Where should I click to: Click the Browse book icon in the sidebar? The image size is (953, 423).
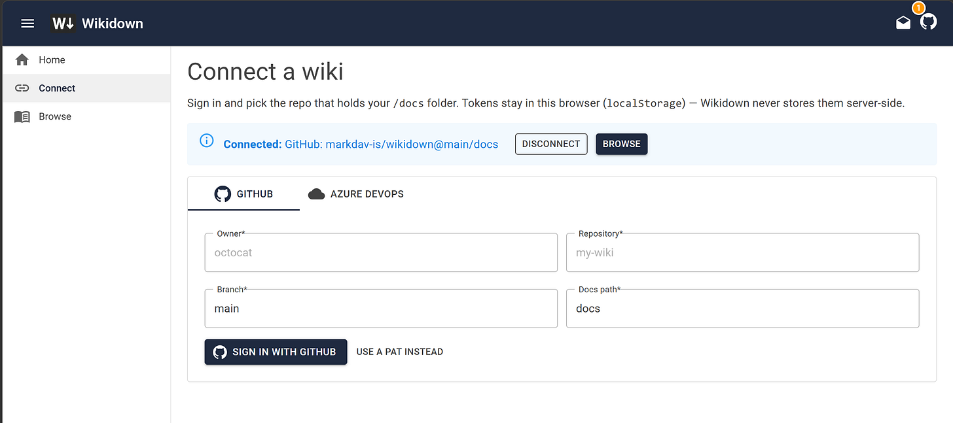22,116
